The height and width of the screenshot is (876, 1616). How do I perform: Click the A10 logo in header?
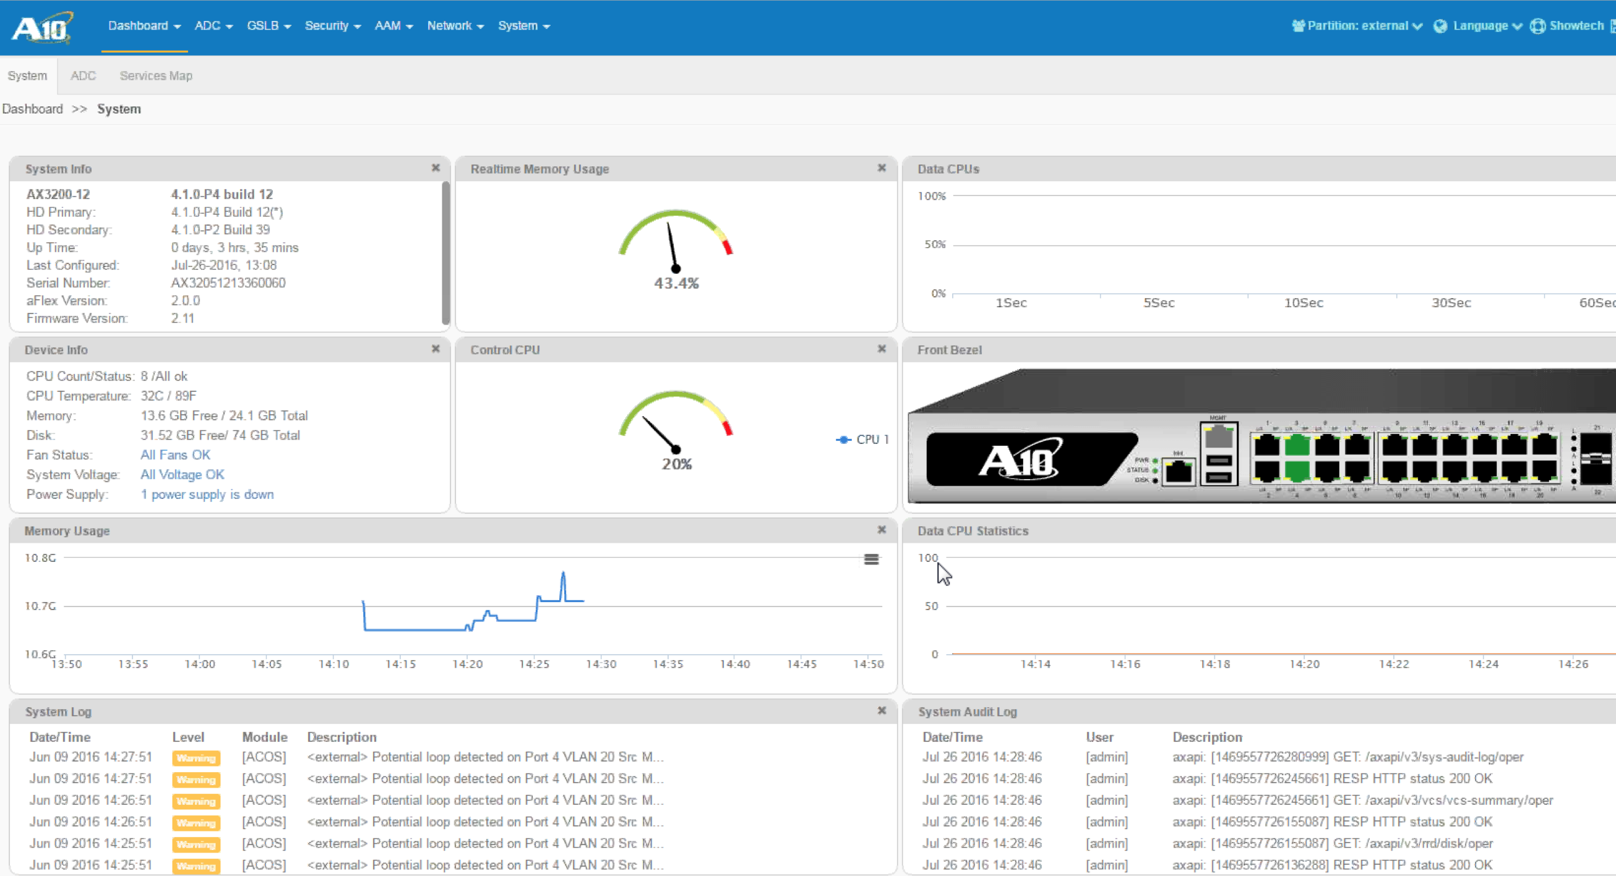(x=42, y=28)
